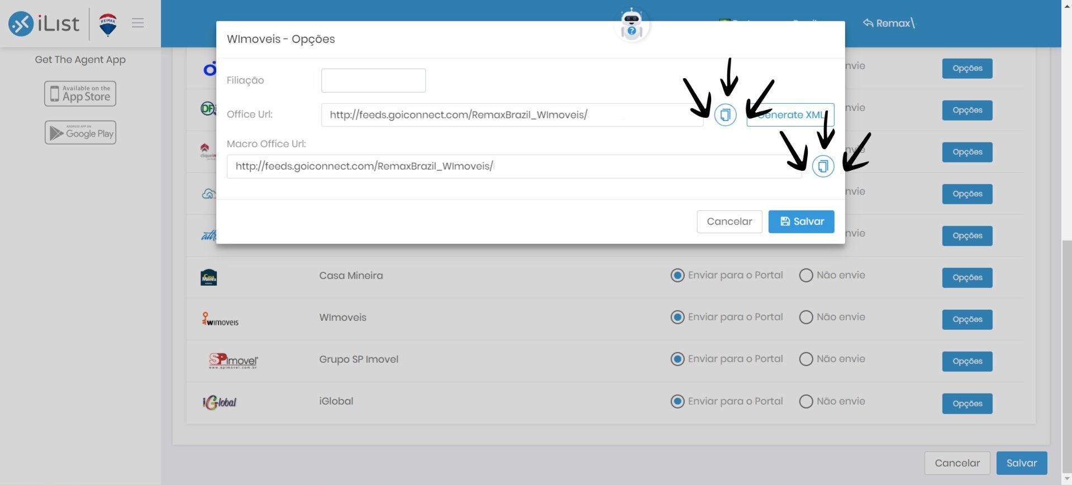
Task: Open the Google Play download badge
Action: click(80, 133)
